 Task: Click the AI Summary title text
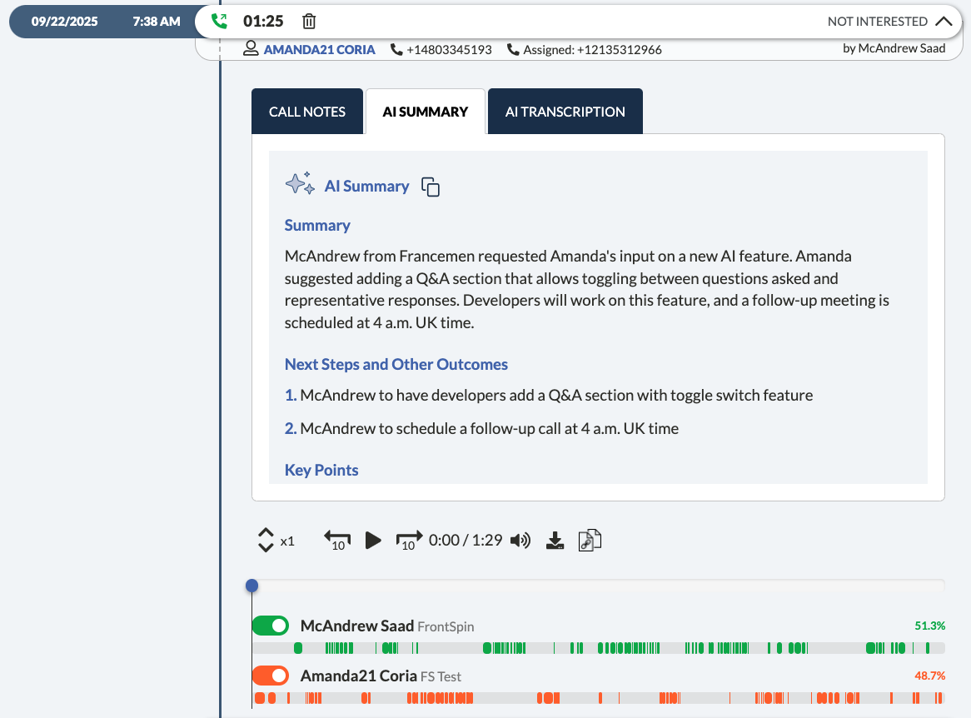pyautogui.click(x=366, y=187)
